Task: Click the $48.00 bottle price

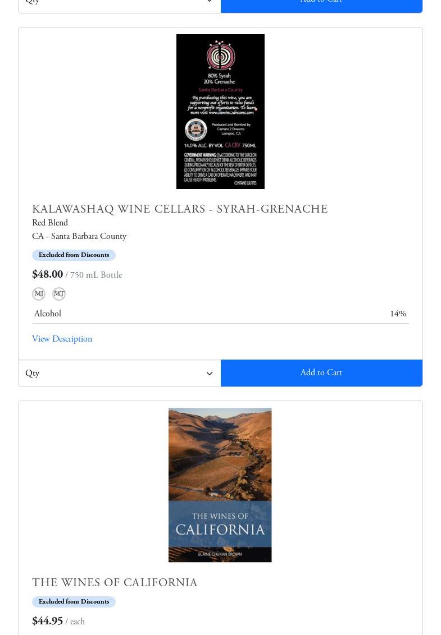Action: [x=47, y=274]
